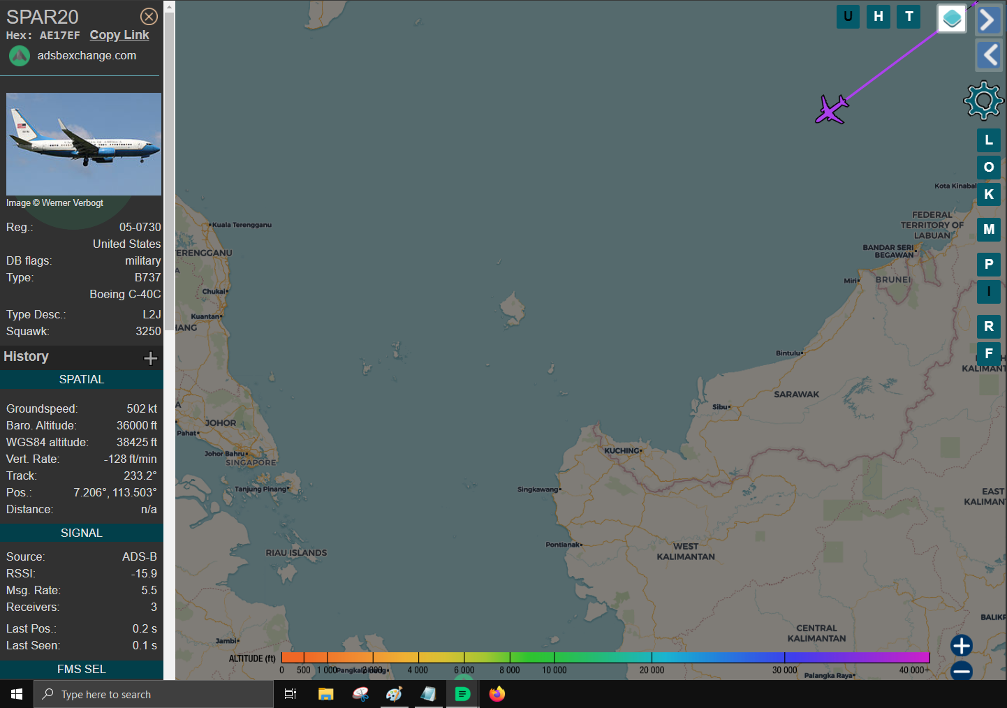This screenshot has width=1007, height=708.
Task: Click the SPATIAL section header
Action: coord(82,380)
